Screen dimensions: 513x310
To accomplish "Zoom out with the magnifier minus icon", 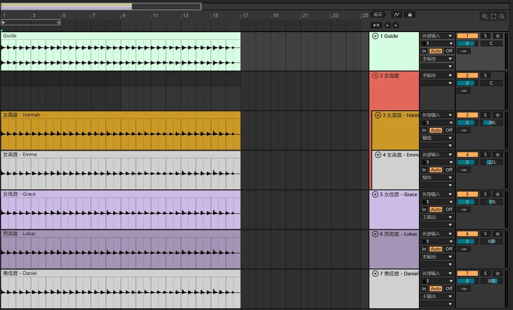I will pyautogui.click(x=502, y=17).
